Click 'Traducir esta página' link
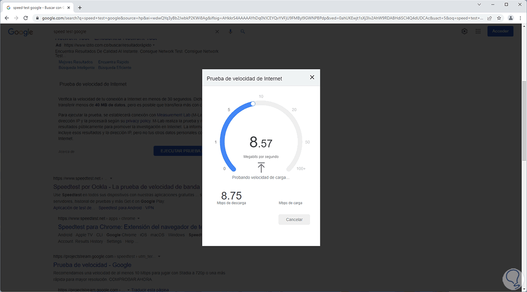Viewport: 527px width, 292px height. click(149, 290)
